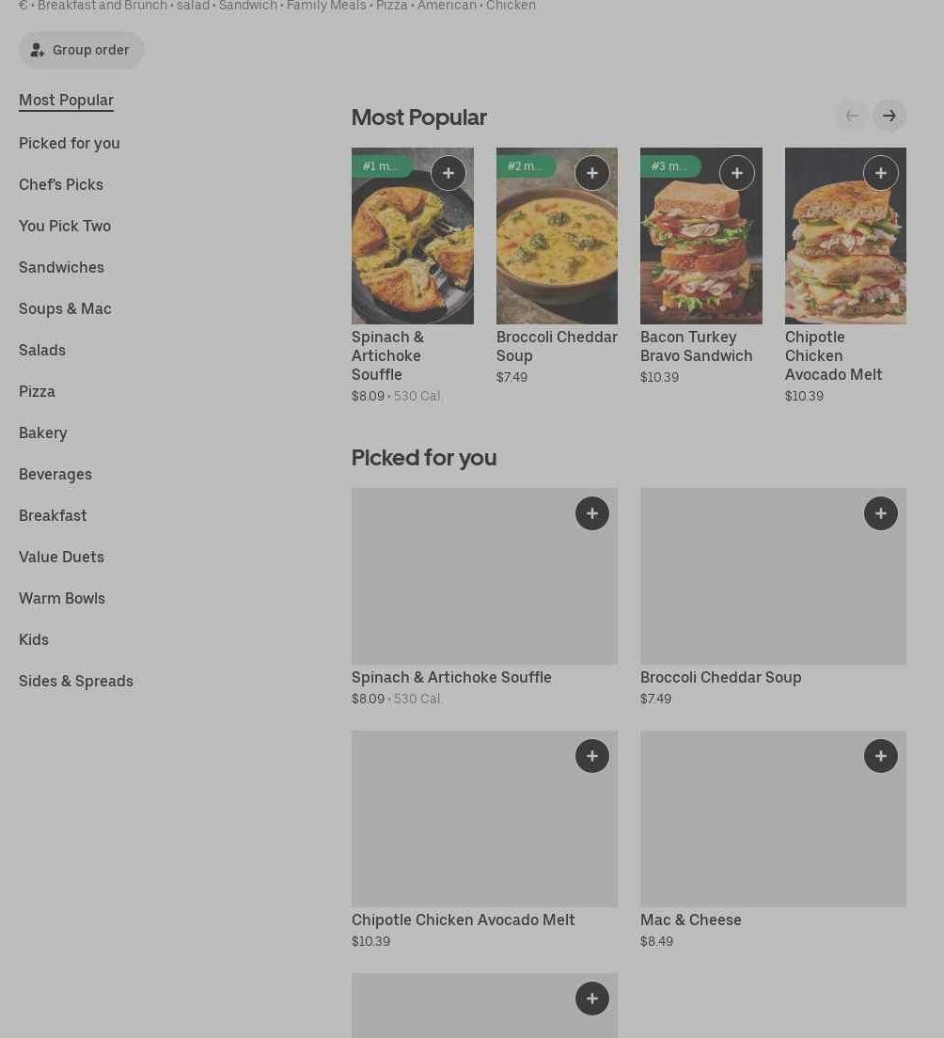This screenshot has height=1038, width=944.
Task: Click previous arrow in Most Popular carousel
Action: tap(852, 116)
